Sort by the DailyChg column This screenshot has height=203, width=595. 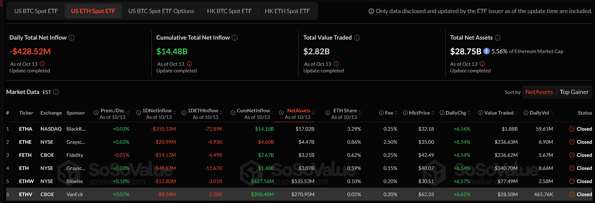click(x=456, y=113)
